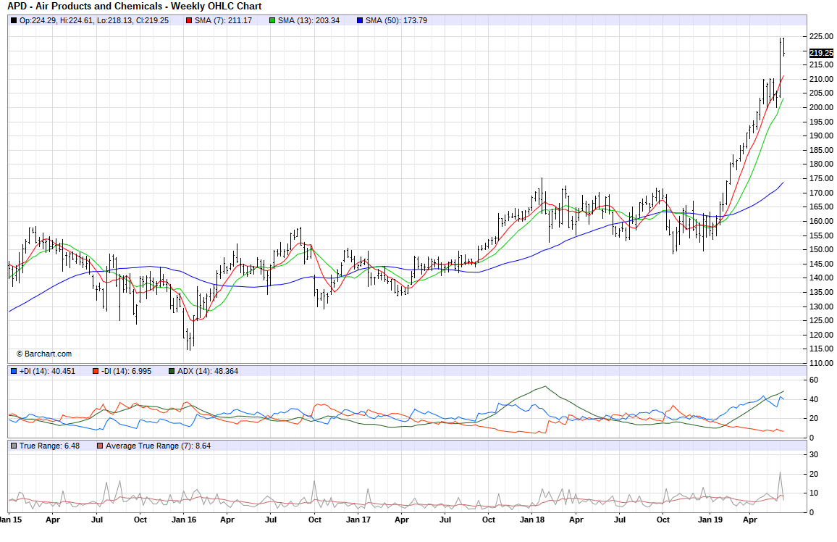This screenshot has height=542, width=837.
Task: Click the 215.00 price axis label
Action: (x=821, y=64)
